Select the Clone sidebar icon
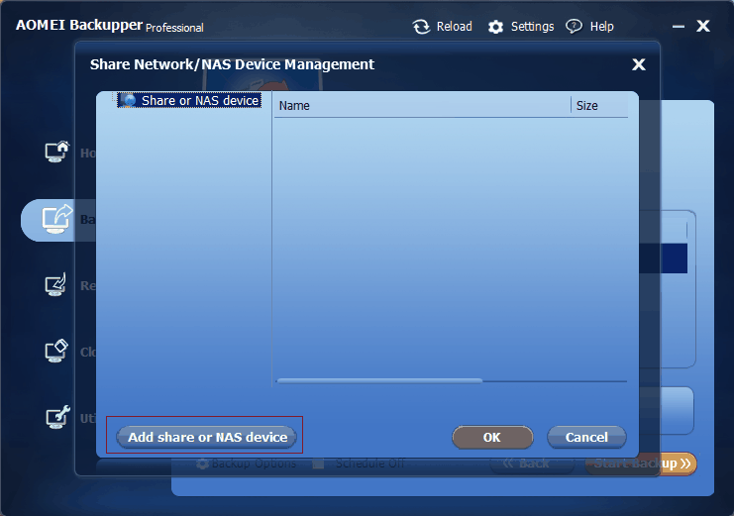Image resolution: width=734 pixels, height=516 pixels. (x=56, y=352)
